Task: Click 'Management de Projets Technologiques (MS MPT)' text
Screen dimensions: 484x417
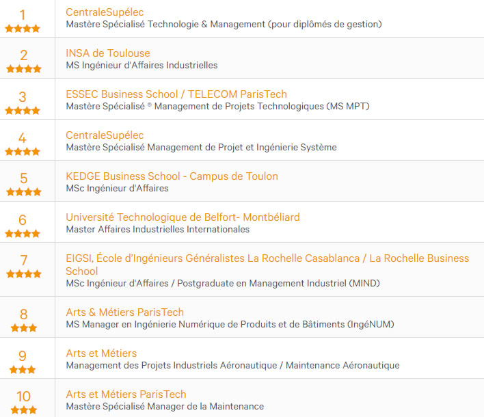Action: pos(262,107)
